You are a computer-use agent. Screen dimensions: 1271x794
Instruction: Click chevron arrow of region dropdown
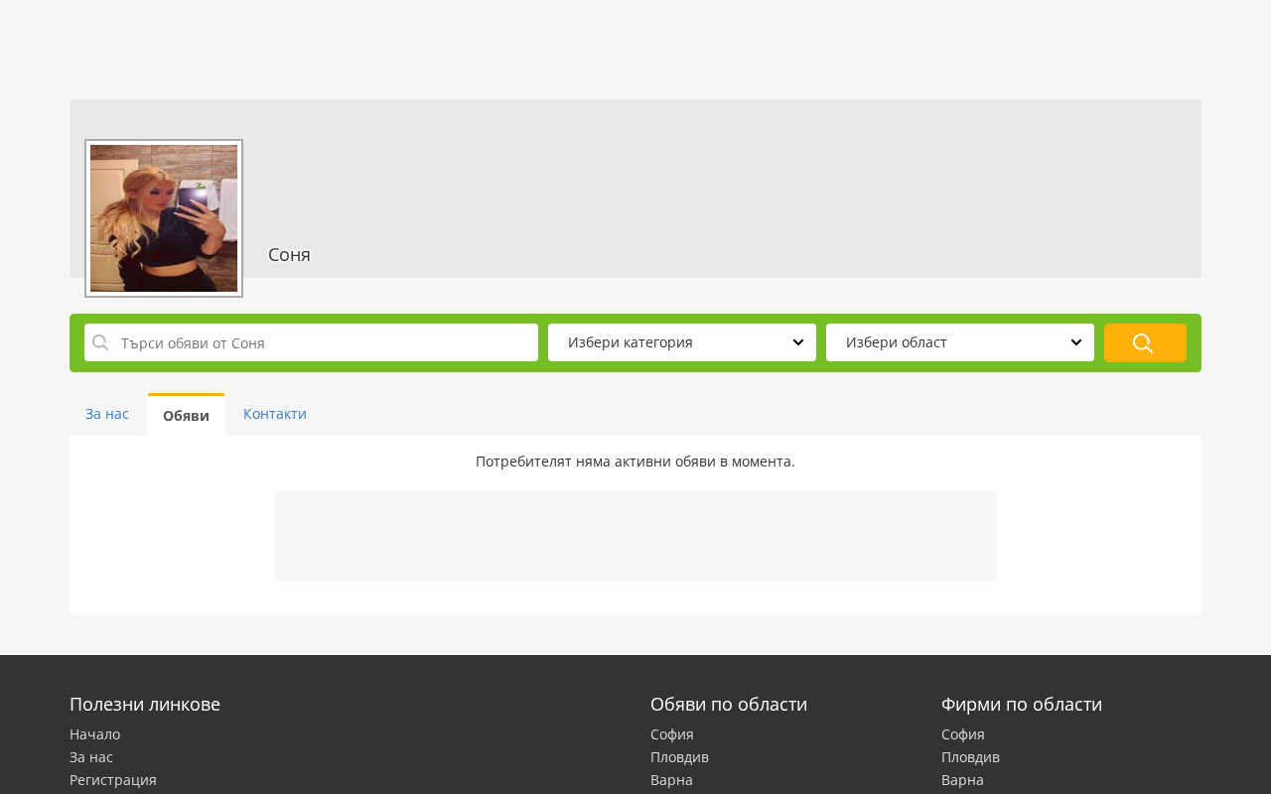click(1076, 342)
